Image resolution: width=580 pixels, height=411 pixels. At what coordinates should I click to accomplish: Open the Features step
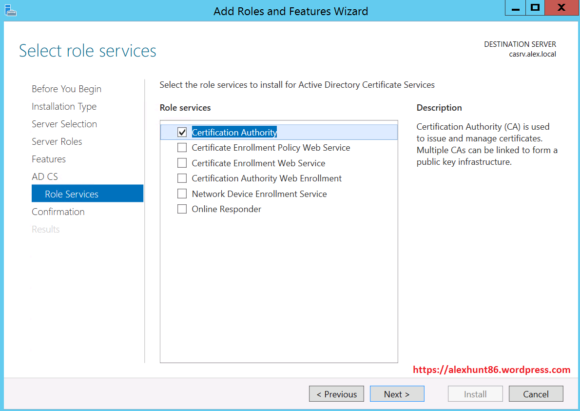49,159
